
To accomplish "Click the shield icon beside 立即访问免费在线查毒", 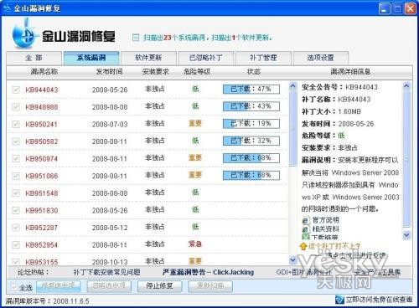I will [339, 300].
